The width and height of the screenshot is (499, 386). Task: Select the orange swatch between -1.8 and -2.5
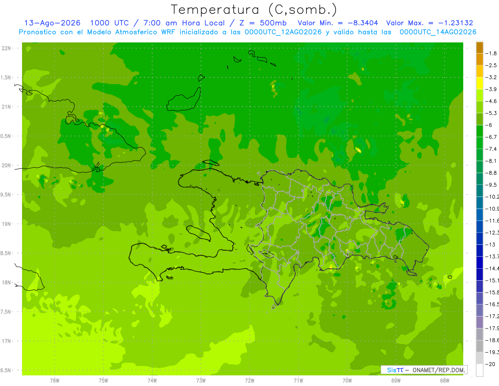(x=479, y=60)
